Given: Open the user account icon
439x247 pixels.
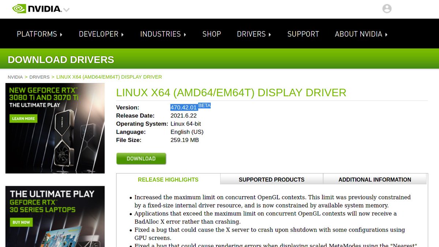Looking at the screenshot, I should (387, 9).
